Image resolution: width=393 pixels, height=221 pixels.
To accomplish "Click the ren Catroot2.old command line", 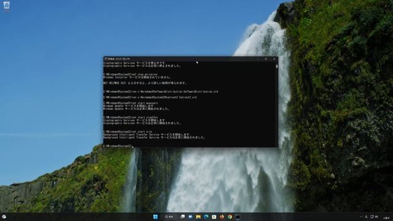I will click(150, 97).
